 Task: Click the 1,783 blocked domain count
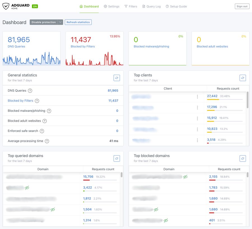(213, 188)
